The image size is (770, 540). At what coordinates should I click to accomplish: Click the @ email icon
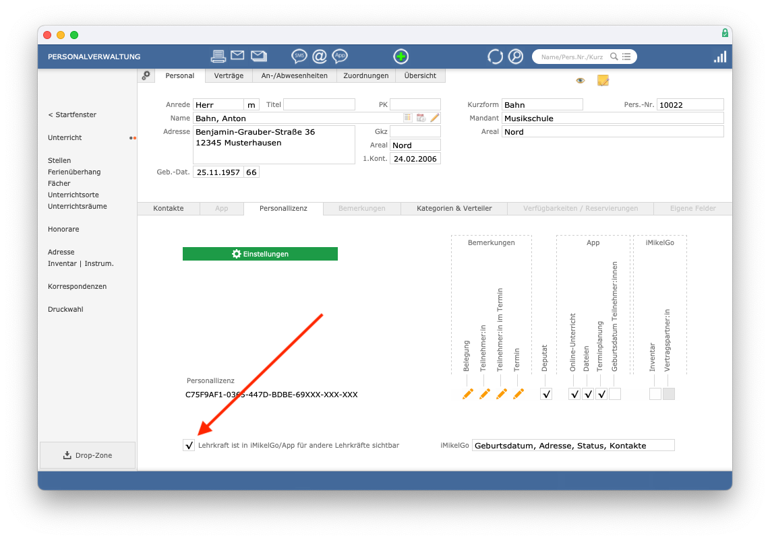320,57
